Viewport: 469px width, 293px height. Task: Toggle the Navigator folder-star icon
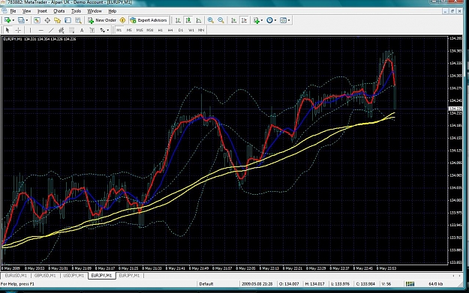pos(58,20)
